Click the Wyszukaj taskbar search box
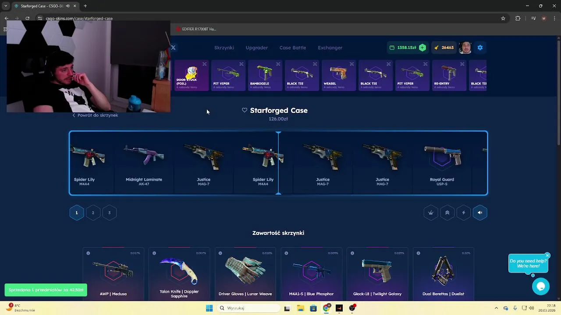 (248, 308)
